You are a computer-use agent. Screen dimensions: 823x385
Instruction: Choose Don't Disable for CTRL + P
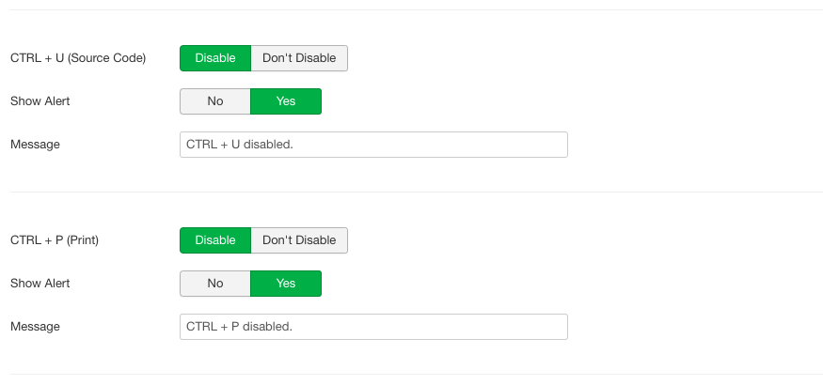click(299, 240)
